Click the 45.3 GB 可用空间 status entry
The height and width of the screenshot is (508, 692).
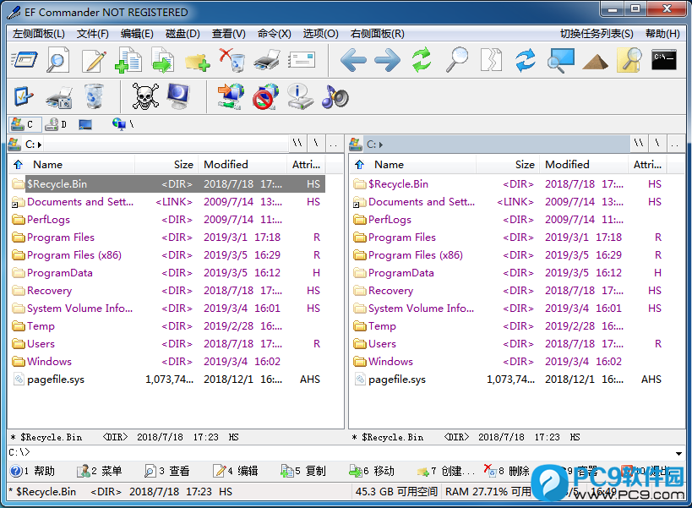pyautogui.click(x=396, y=492)
